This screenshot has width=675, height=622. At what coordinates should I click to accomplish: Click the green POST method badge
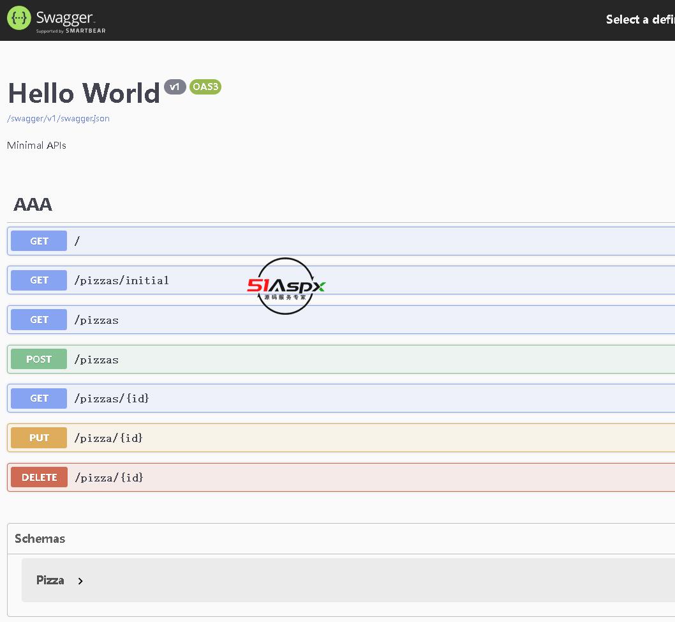39,360
